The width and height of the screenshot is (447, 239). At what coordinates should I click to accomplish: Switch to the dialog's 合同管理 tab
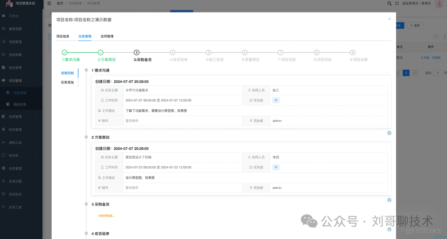tap(108, 36)
